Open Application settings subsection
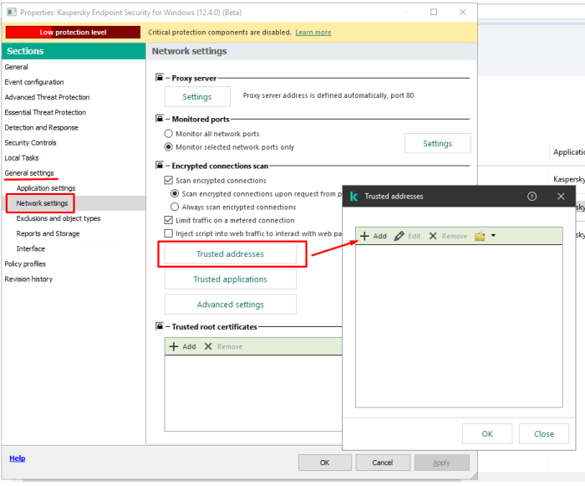This screenshot has width=585, height=486. click(46, 188)
